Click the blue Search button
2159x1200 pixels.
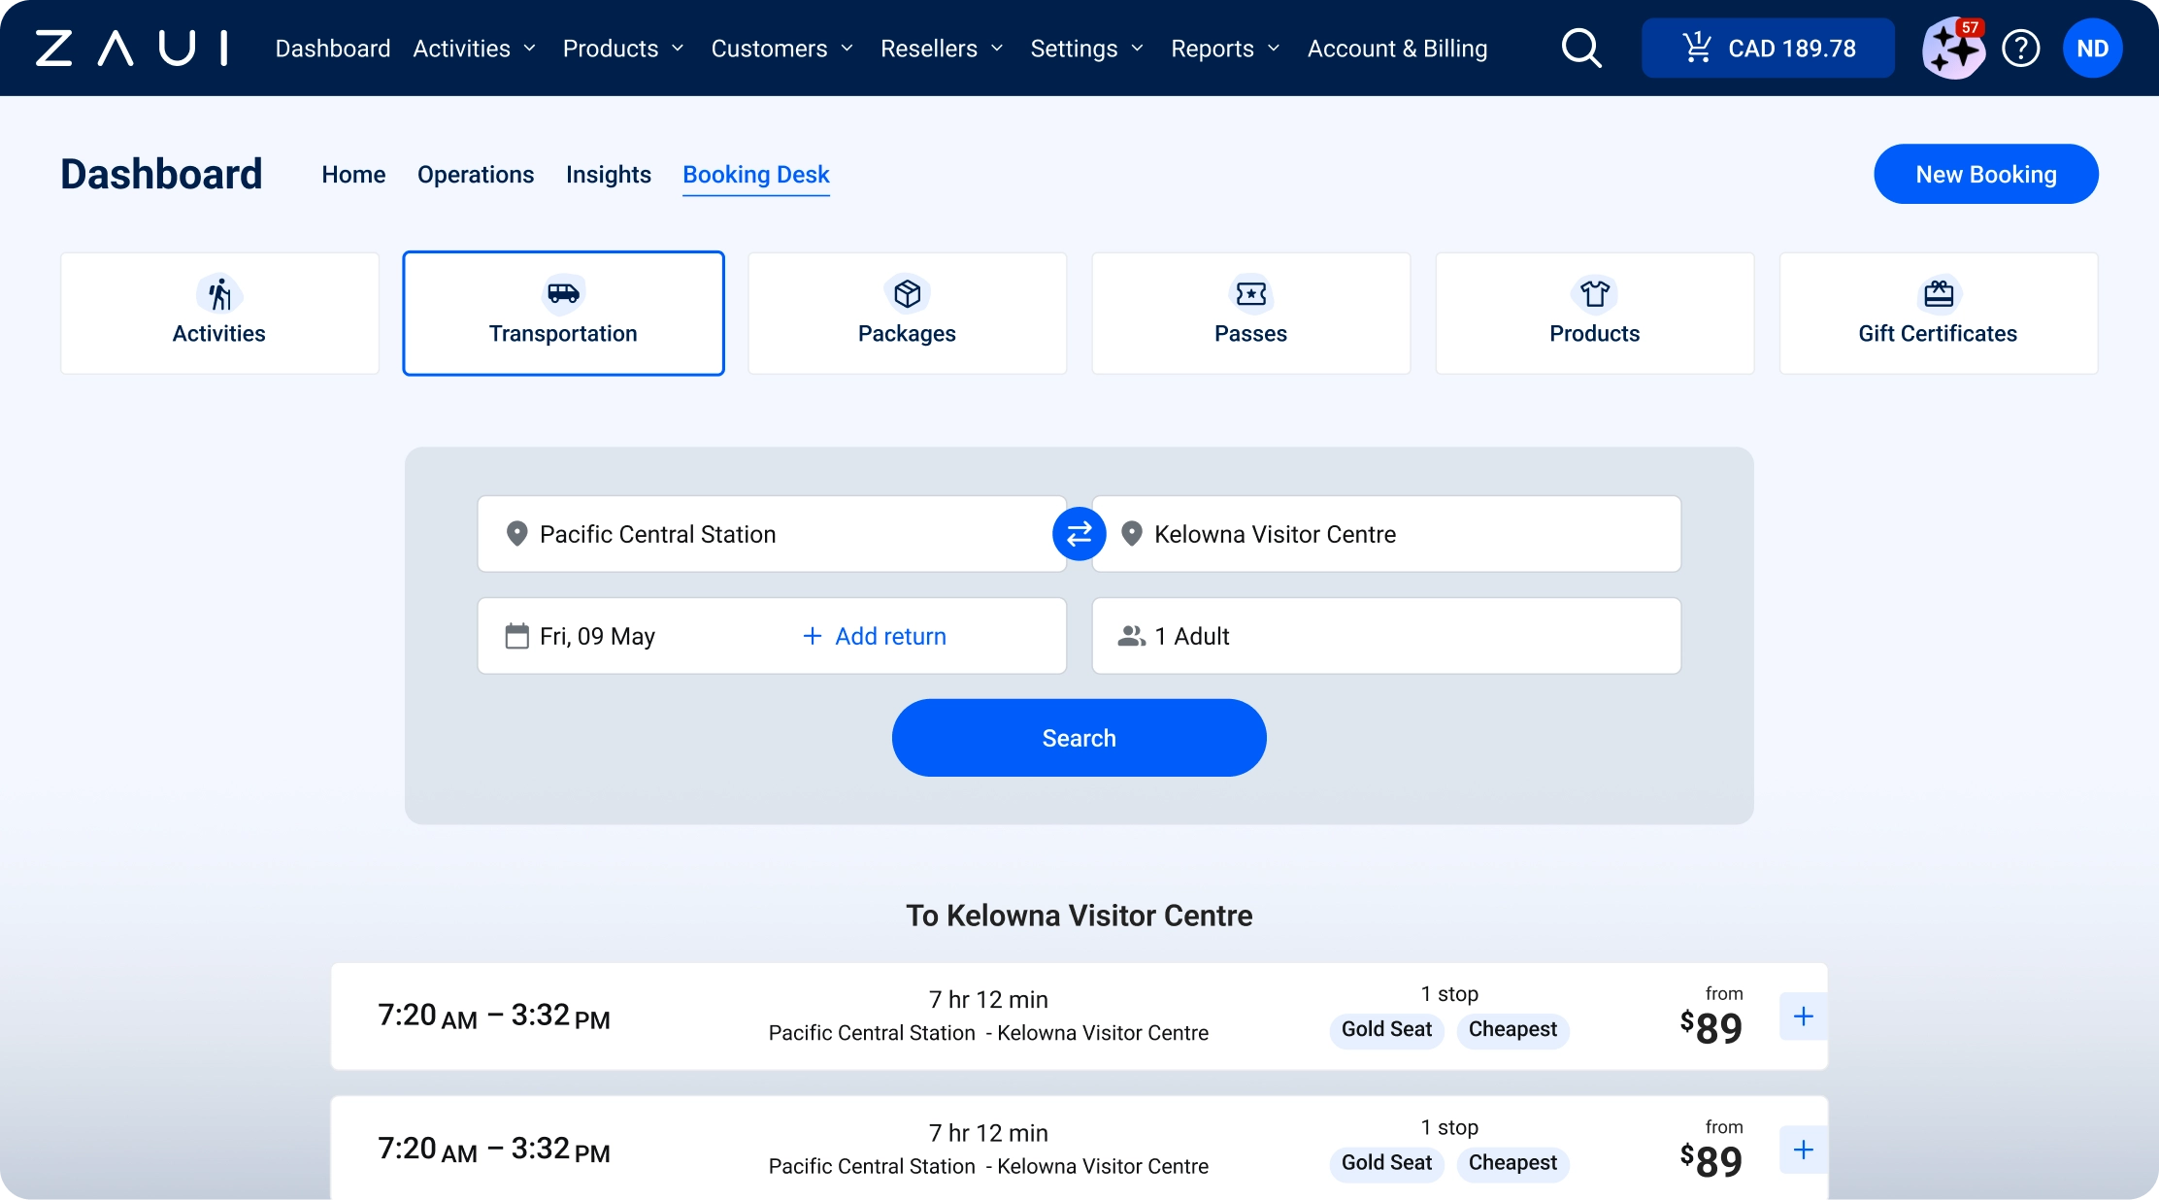tap(1079, 738)
